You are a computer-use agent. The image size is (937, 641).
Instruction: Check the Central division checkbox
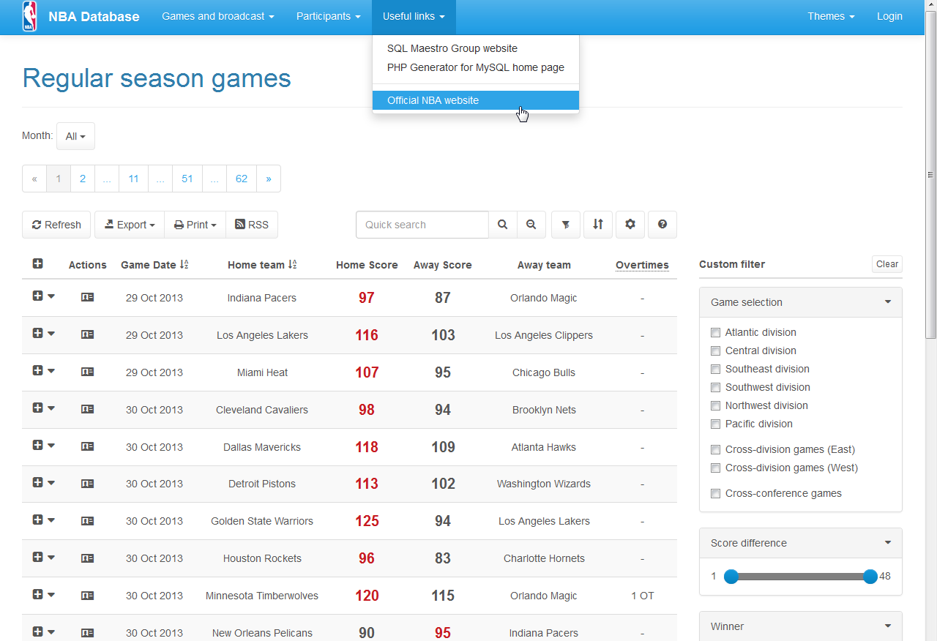(716, 351)
